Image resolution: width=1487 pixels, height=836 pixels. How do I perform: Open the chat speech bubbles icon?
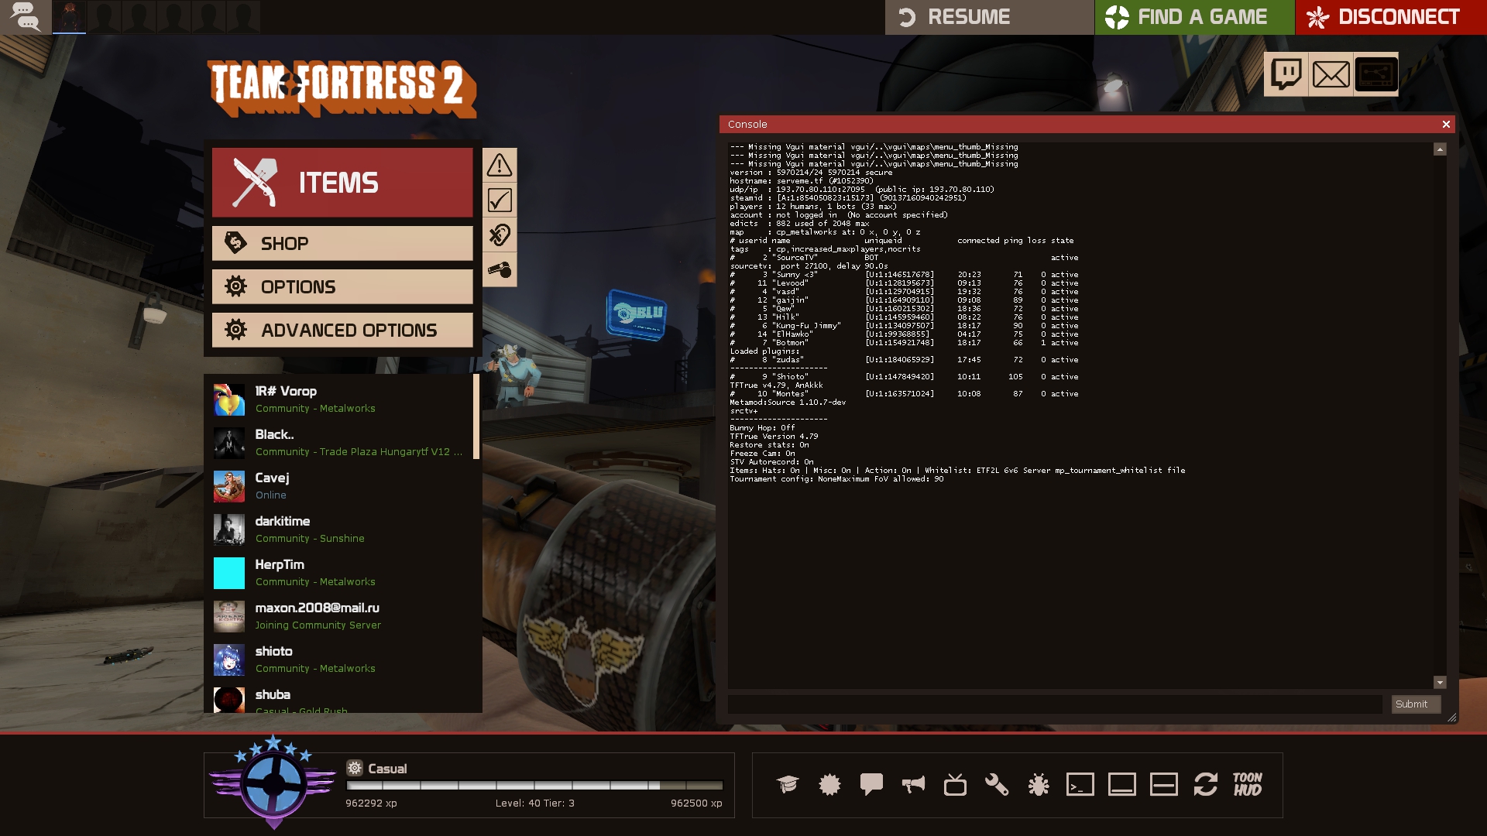[x=26, y=17]
